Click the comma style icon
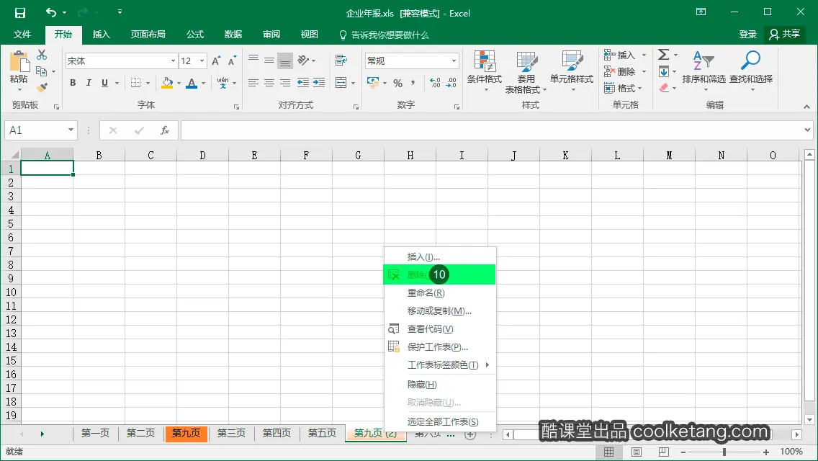This screenshot has height=461, width=818. 413,83
